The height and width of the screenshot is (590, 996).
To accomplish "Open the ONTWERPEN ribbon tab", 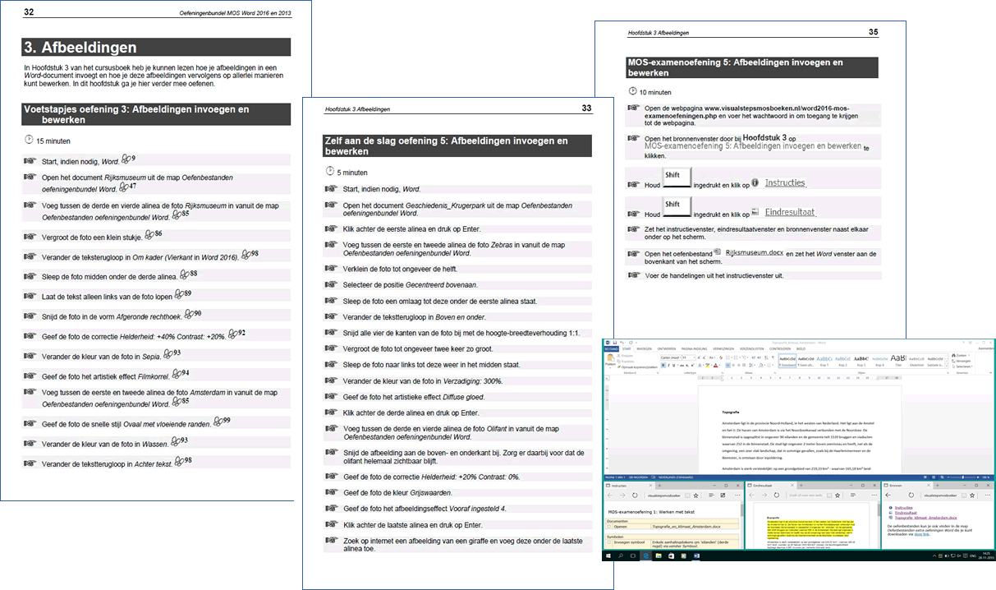I will click(x=665, y=348).
